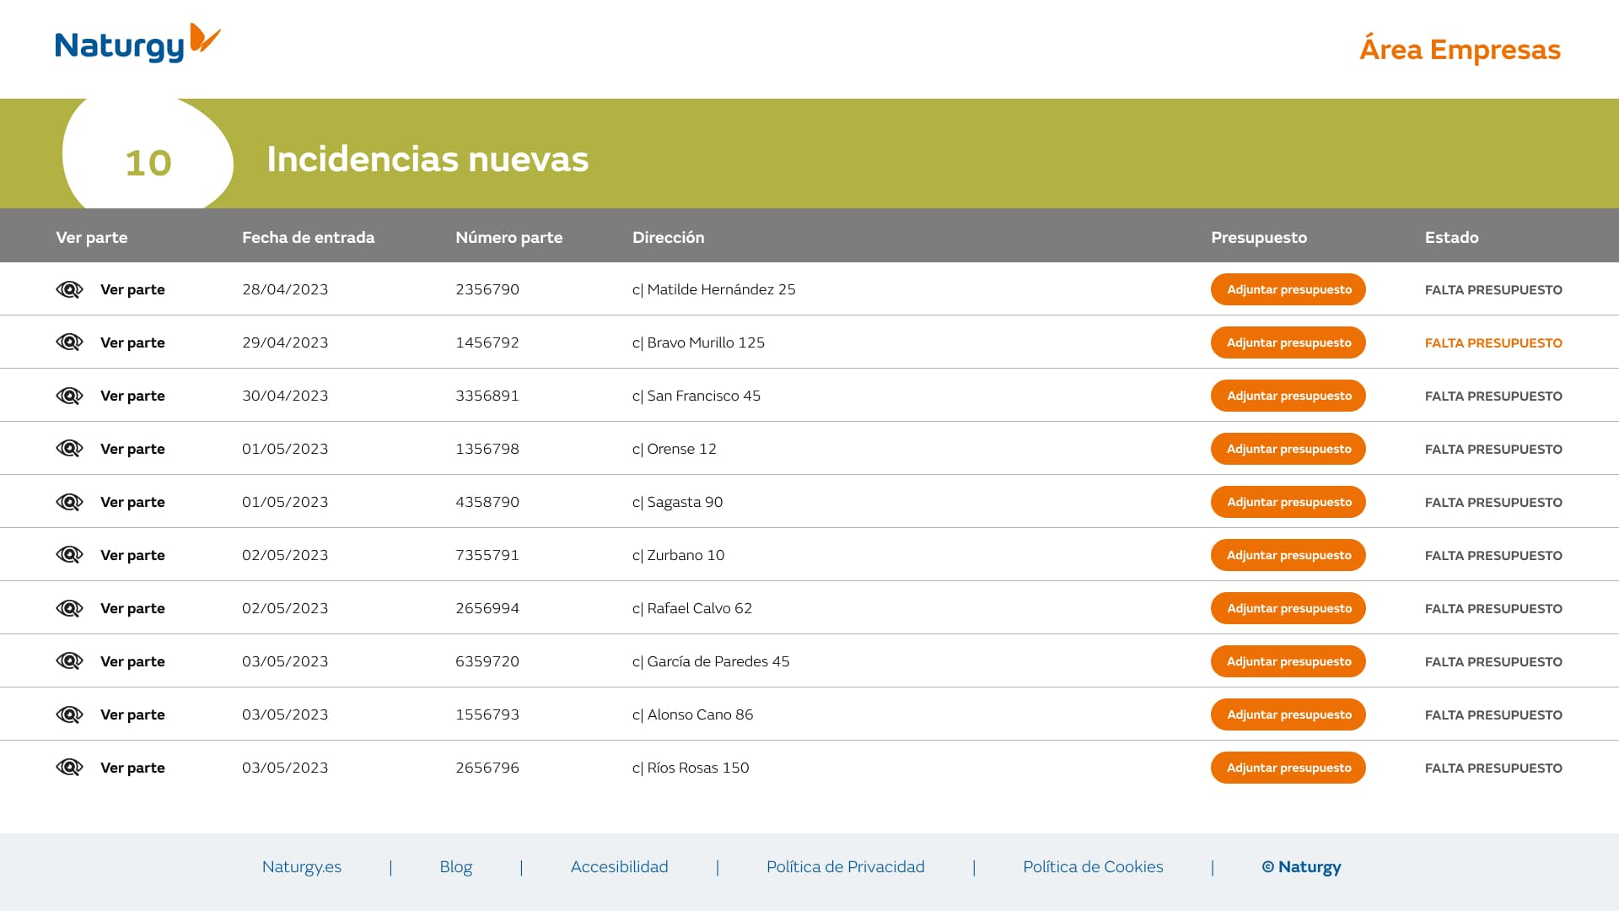Click the eye icon for part 2356790

(69, 289)
